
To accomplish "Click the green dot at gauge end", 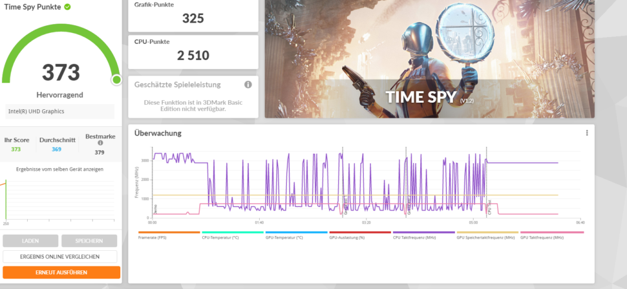I will tap(116, 80).
